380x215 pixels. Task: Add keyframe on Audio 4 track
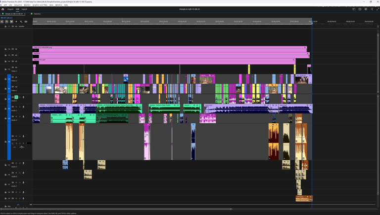tap(20, 143)
